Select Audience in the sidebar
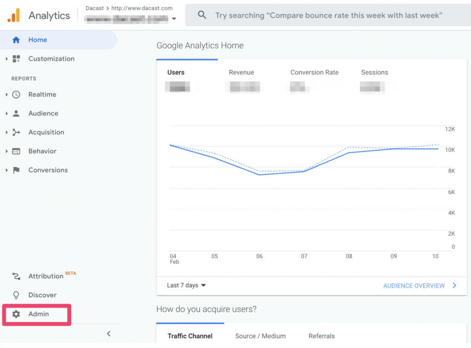Screen dimensions: 471x348 click(43, 113)
